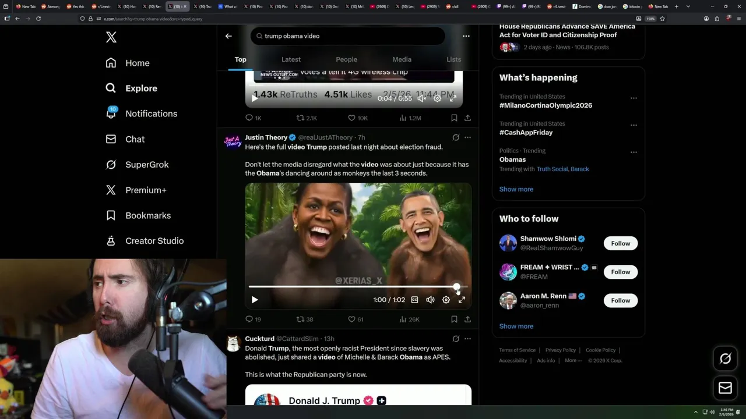Bookmark this page with the star icon
The height and width of the screenshot is (419, 746).
[x=663, y=19]
